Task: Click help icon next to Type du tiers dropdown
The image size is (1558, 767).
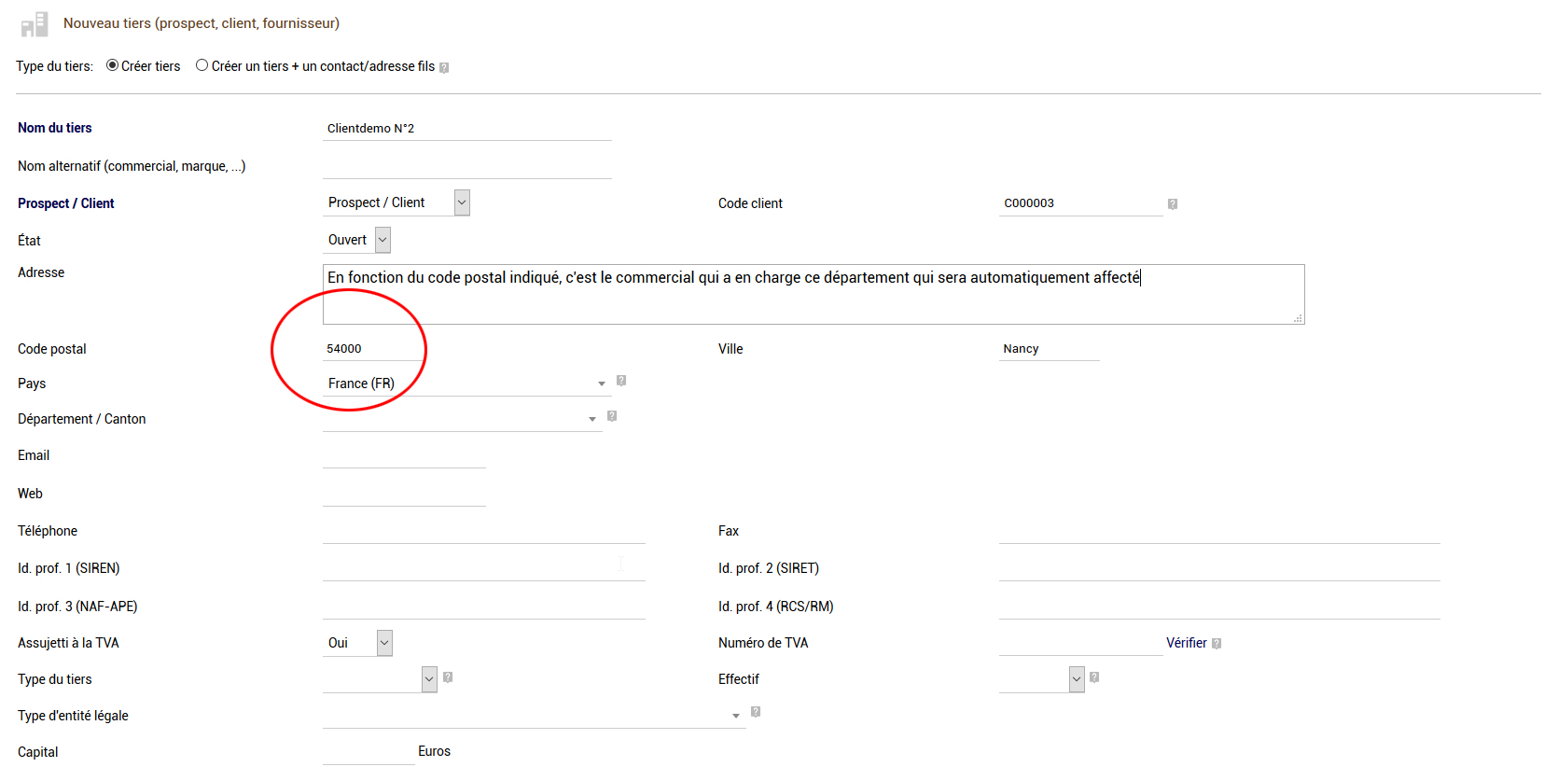Action: (448, 677)
